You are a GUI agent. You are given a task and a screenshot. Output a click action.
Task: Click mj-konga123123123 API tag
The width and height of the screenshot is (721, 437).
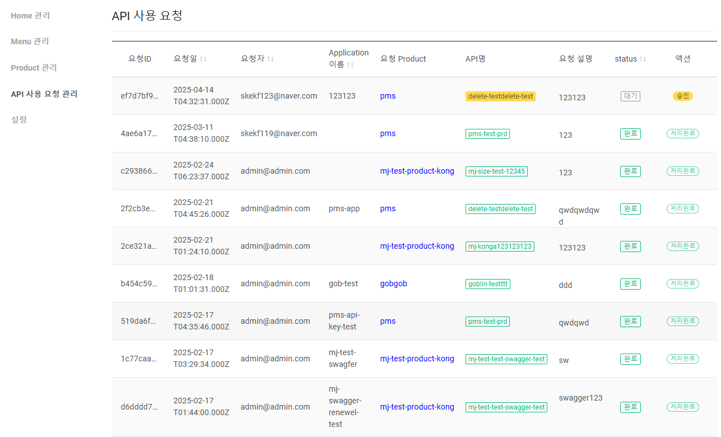(500, 247)
